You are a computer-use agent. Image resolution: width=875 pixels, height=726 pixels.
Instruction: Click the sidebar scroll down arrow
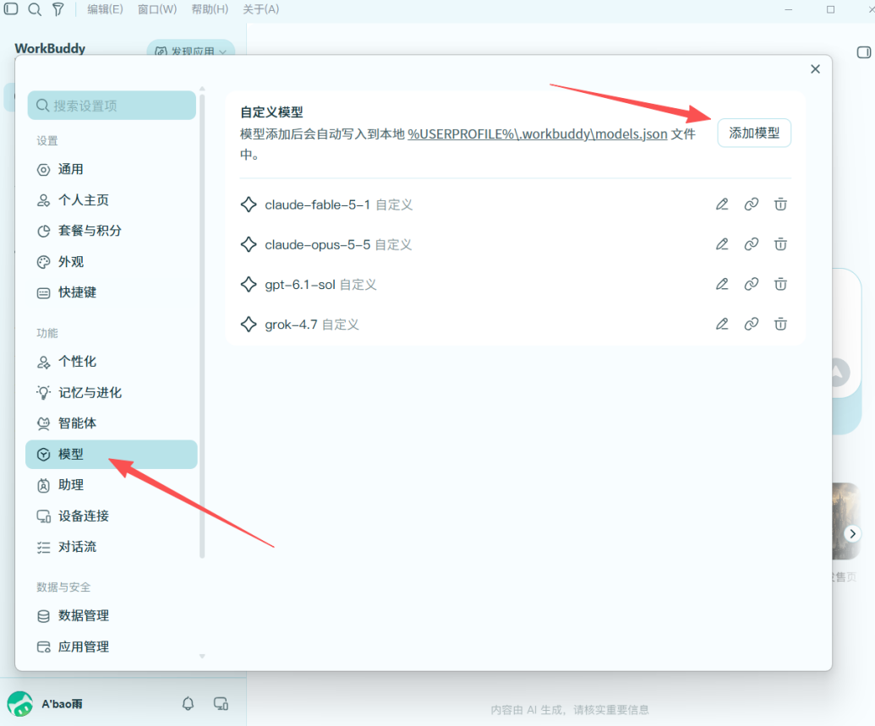[x=202, y=656]
